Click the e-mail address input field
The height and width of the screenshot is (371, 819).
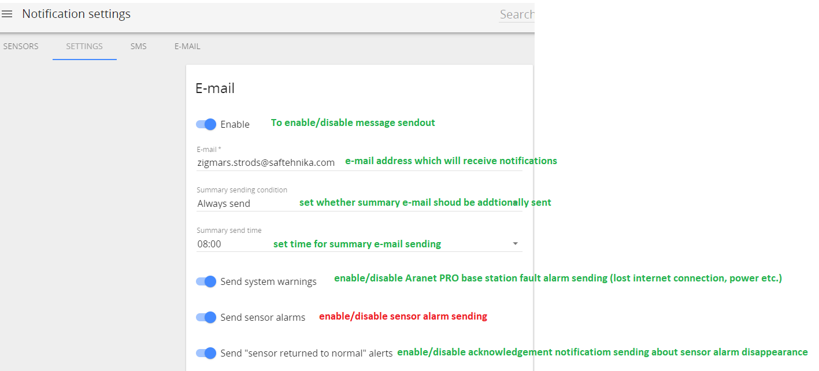(x=359, y=163)
